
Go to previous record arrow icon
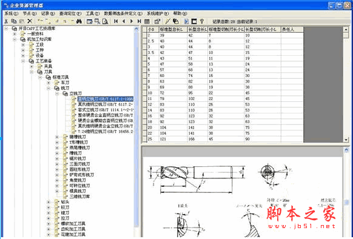[x=124, y=21]
